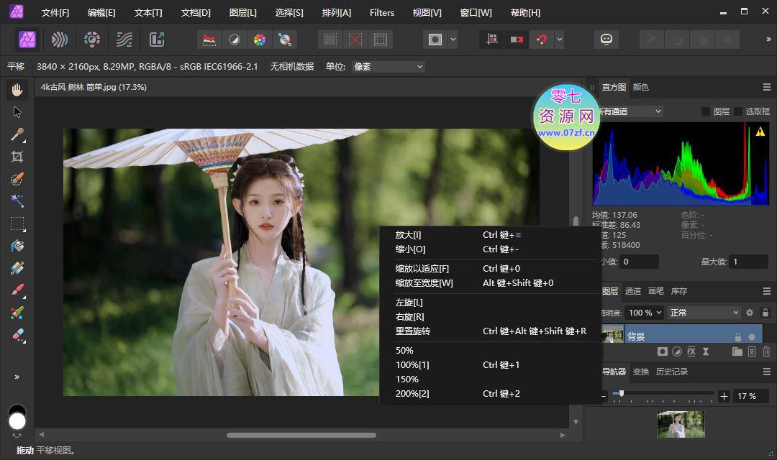
Task: Switch to the 通道 tab
Action: (633, 291)
